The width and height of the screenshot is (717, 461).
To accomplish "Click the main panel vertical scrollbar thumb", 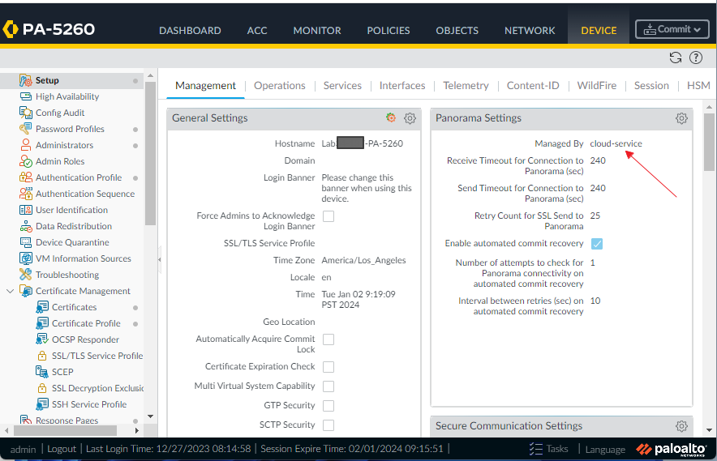I will click(x=709, y=143).
